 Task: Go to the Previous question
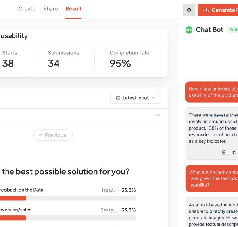click(53, 135)
